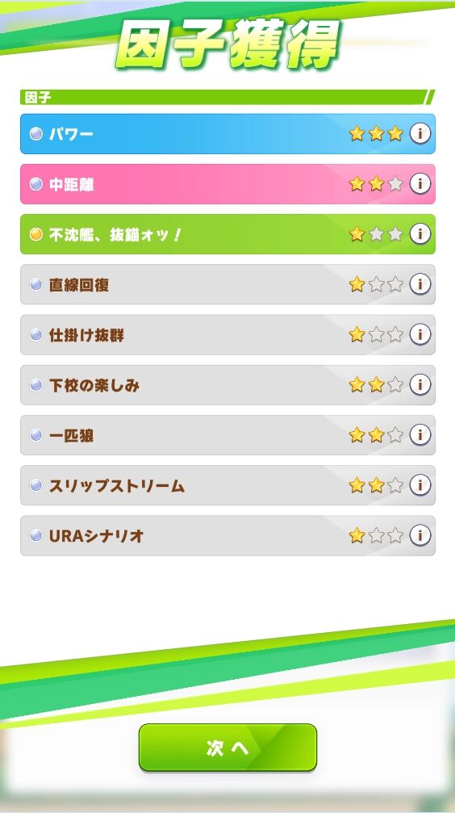Select the pink 中距離 factor row
The height and width of the screenshot is (813, 455).
(227, 184)
